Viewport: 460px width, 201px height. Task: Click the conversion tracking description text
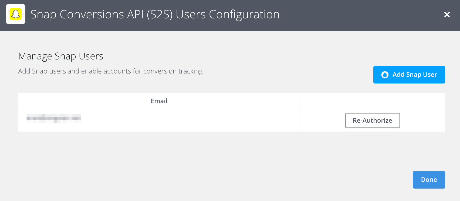tap(110, 71)
